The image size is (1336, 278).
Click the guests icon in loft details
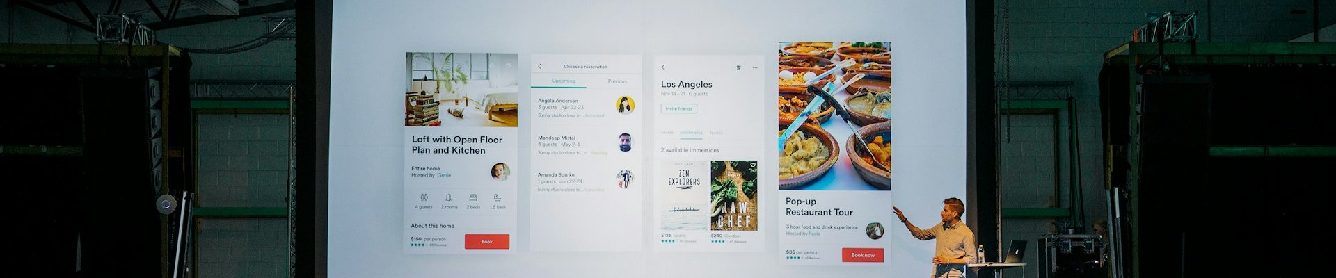click(424, 198)
